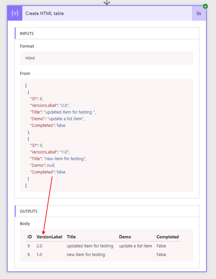Click the Body label in the OUTPUTS section
This screenshot has width=216, height=279.
tap(25, 224)
